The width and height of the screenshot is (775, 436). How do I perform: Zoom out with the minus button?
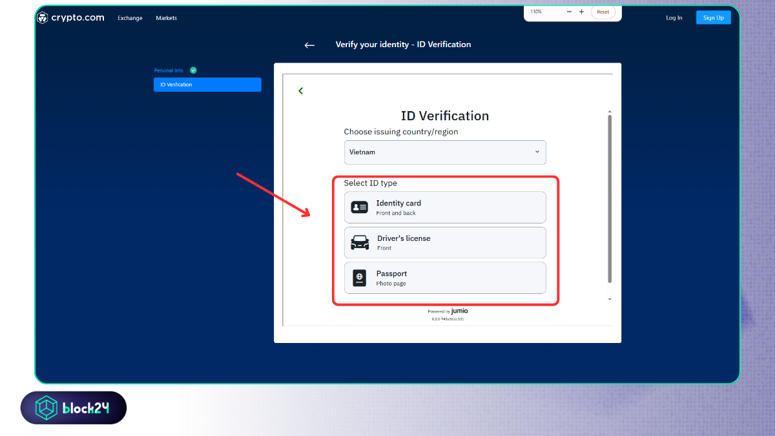(x=569, y=12)
